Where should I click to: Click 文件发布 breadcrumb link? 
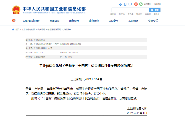click(x=67, y=30)
